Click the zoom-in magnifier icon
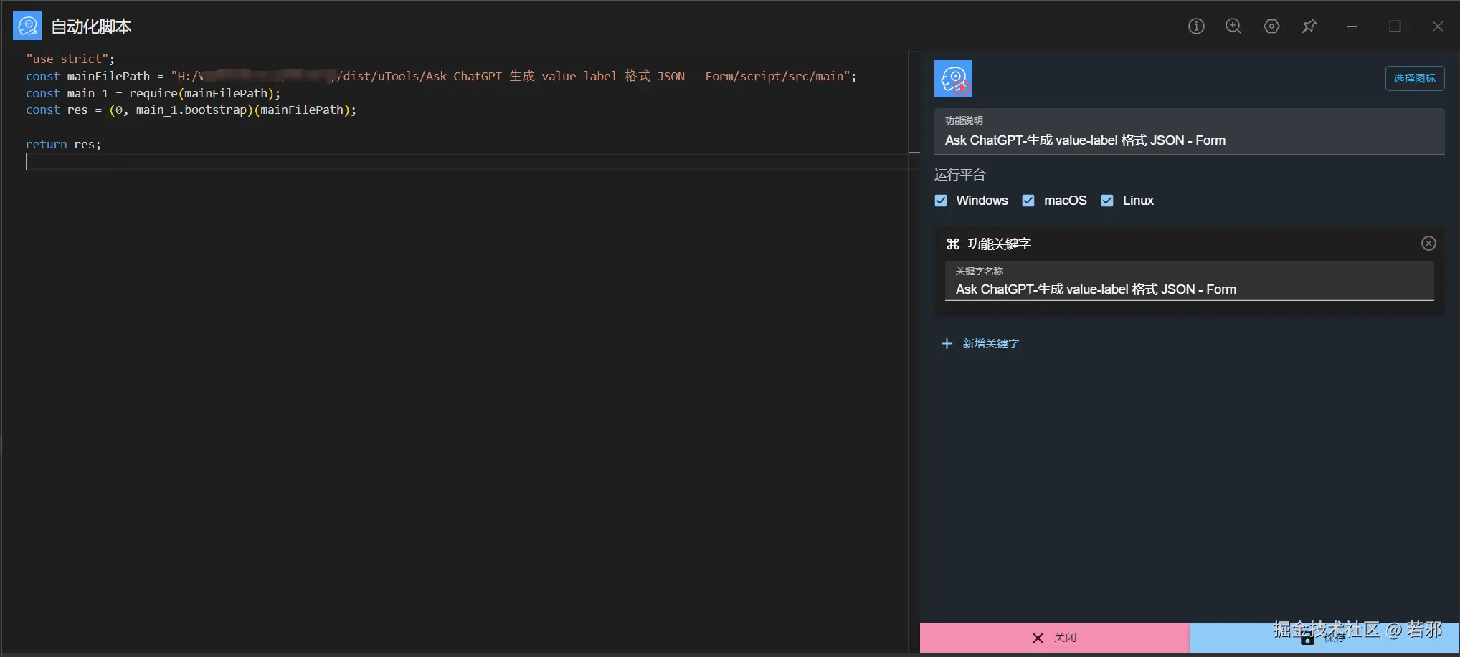 click(x=1233, y=27)
